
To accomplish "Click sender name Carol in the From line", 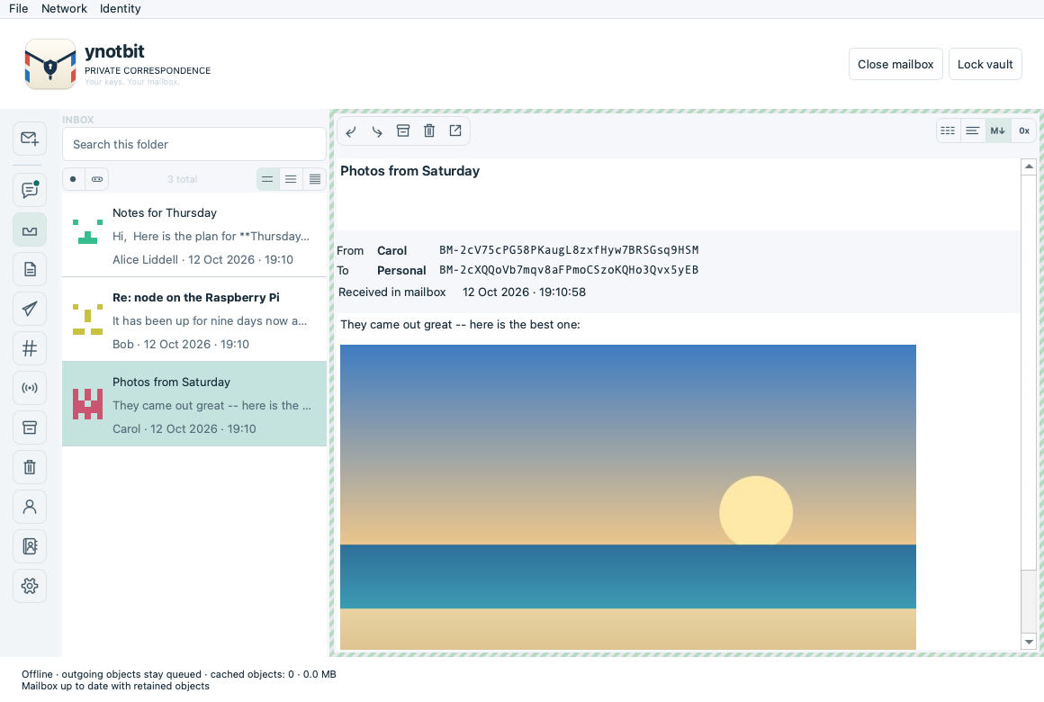I will pos(391,251).
